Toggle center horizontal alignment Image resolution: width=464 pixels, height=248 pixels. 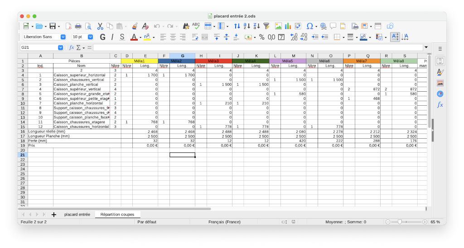tap(173, 37)
